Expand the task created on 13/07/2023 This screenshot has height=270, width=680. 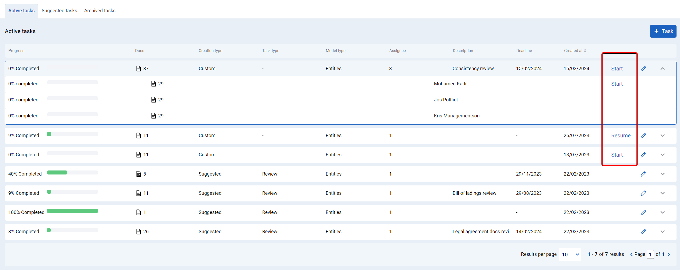tap(663, 155)
